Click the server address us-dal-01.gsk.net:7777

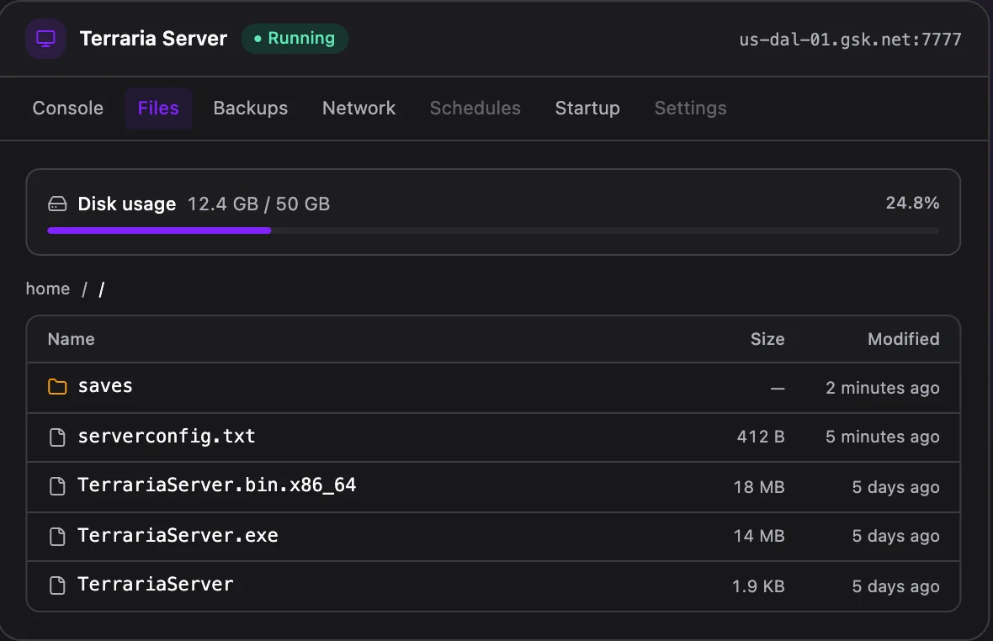pyautogui.click(x=850, y=40)
